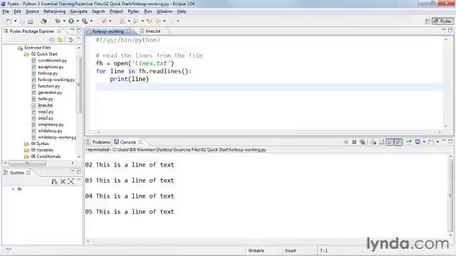Click the External Tools toolbar icon
Viewport: 456px width, 256px height.
(85, 21)
